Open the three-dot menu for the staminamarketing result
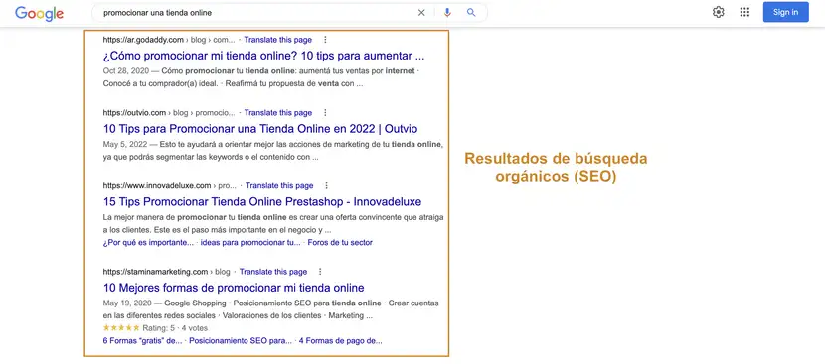The width and height of the screenshot is (825, 364). click(x=320, y=272)
